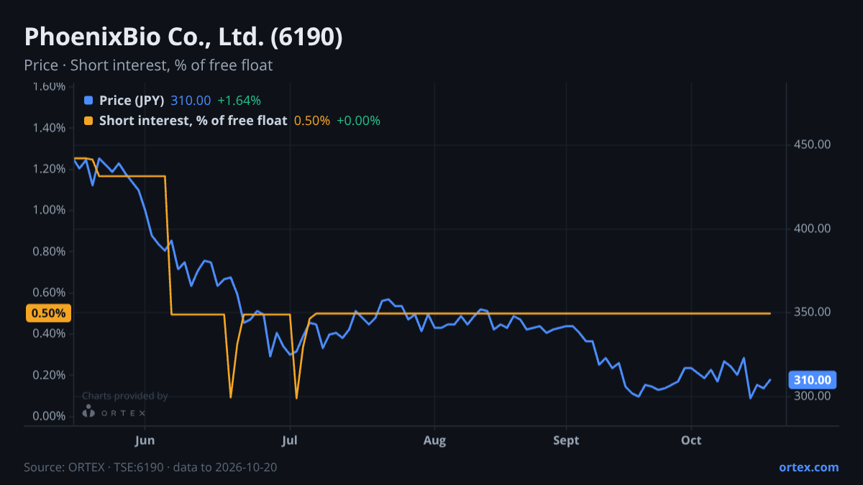Click the +1.64% price change value

coord(239,101)
